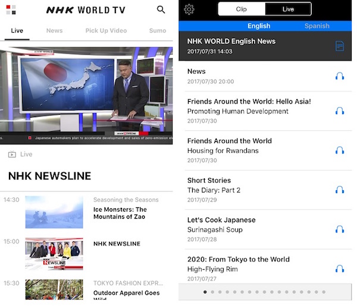This screenshot has width=357, height=306.
Task: Go to first page indicator dot
Action: point(205,292)
